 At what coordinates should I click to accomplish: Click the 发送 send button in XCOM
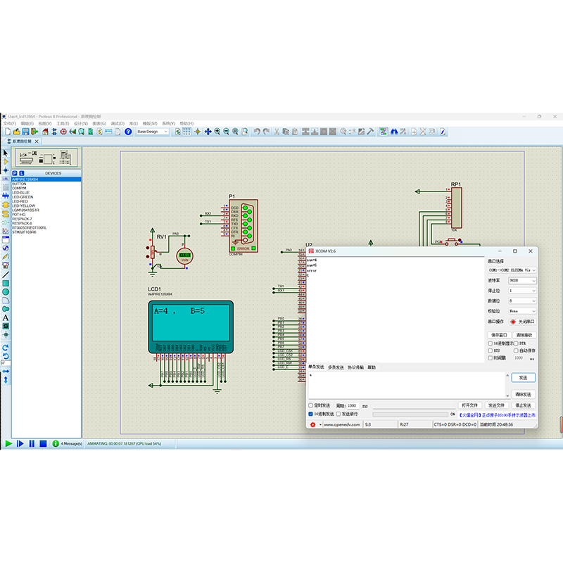pos(522,378)
